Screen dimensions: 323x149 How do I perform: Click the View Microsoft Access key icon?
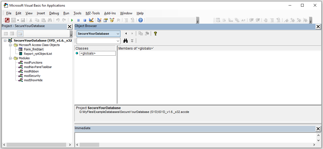point(7,20)
